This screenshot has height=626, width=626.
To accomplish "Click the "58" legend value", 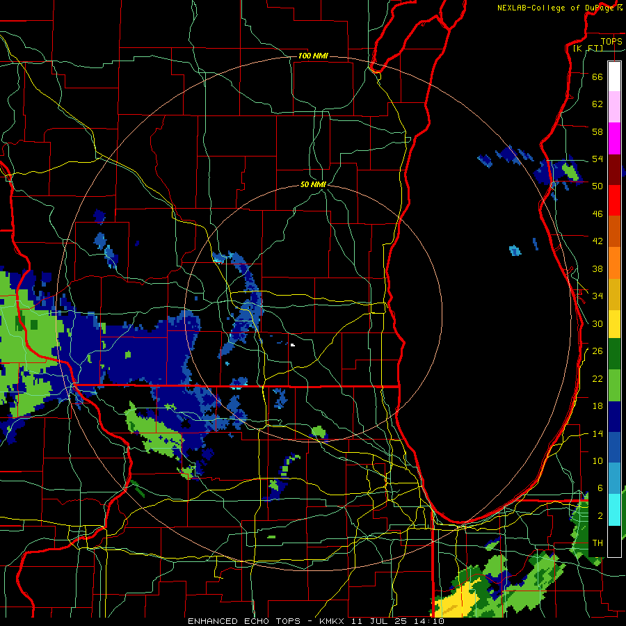I will tap(597, 131).
